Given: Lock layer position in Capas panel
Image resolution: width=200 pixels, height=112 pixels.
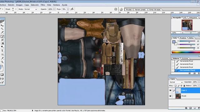Looking at the screenshot, I should point(181,86).
